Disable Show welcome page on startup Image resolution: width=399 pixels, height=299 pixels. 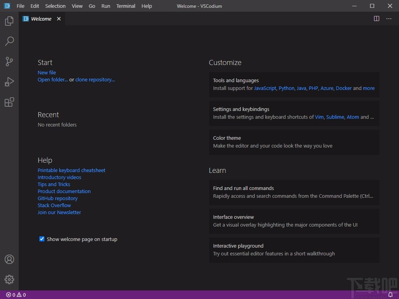tap(42, 239)
